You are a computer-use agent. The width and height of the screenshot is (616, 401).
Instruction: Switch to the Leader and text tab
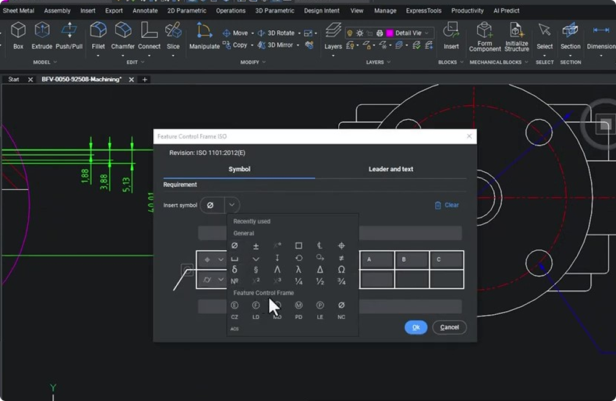coord(391,169)
